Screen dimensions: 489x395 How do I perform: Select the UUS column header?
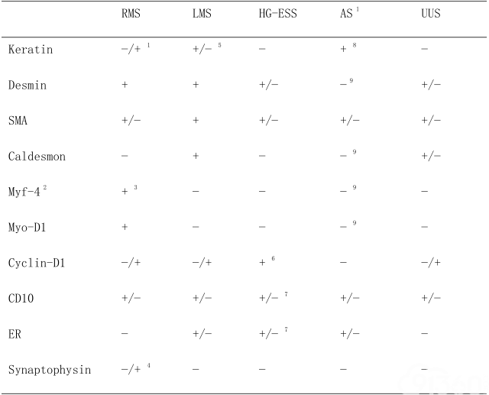(x=431, y=14)
